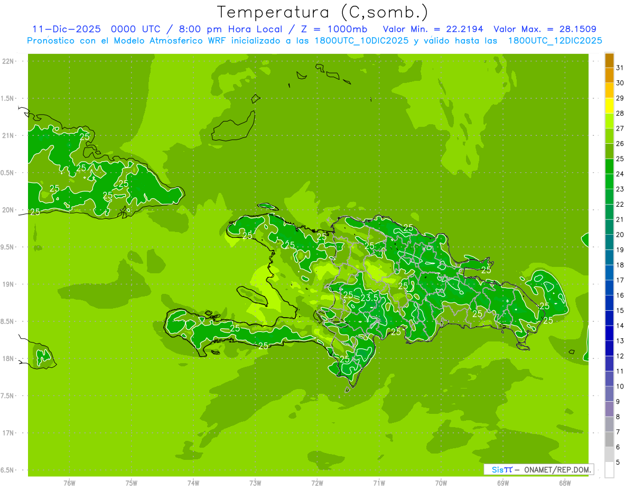Click the '74W' longitude axis label
This screenshot has width=634, height=490.
tap(193, 483)
